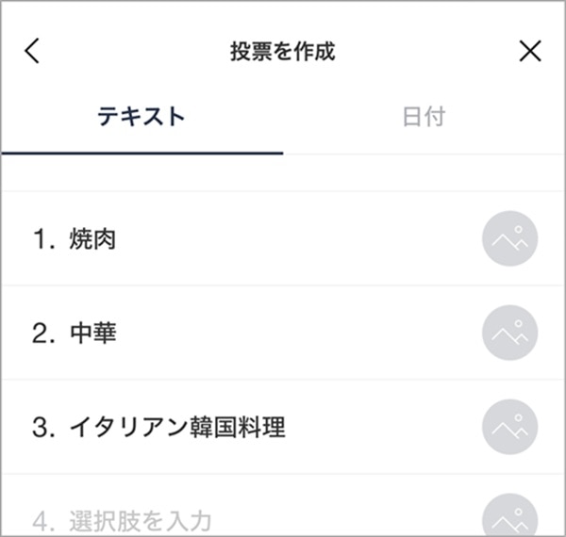Edit the 焼肉 option text
The width and height of the screenshot is (566, 537).
(x=92, y=240)
